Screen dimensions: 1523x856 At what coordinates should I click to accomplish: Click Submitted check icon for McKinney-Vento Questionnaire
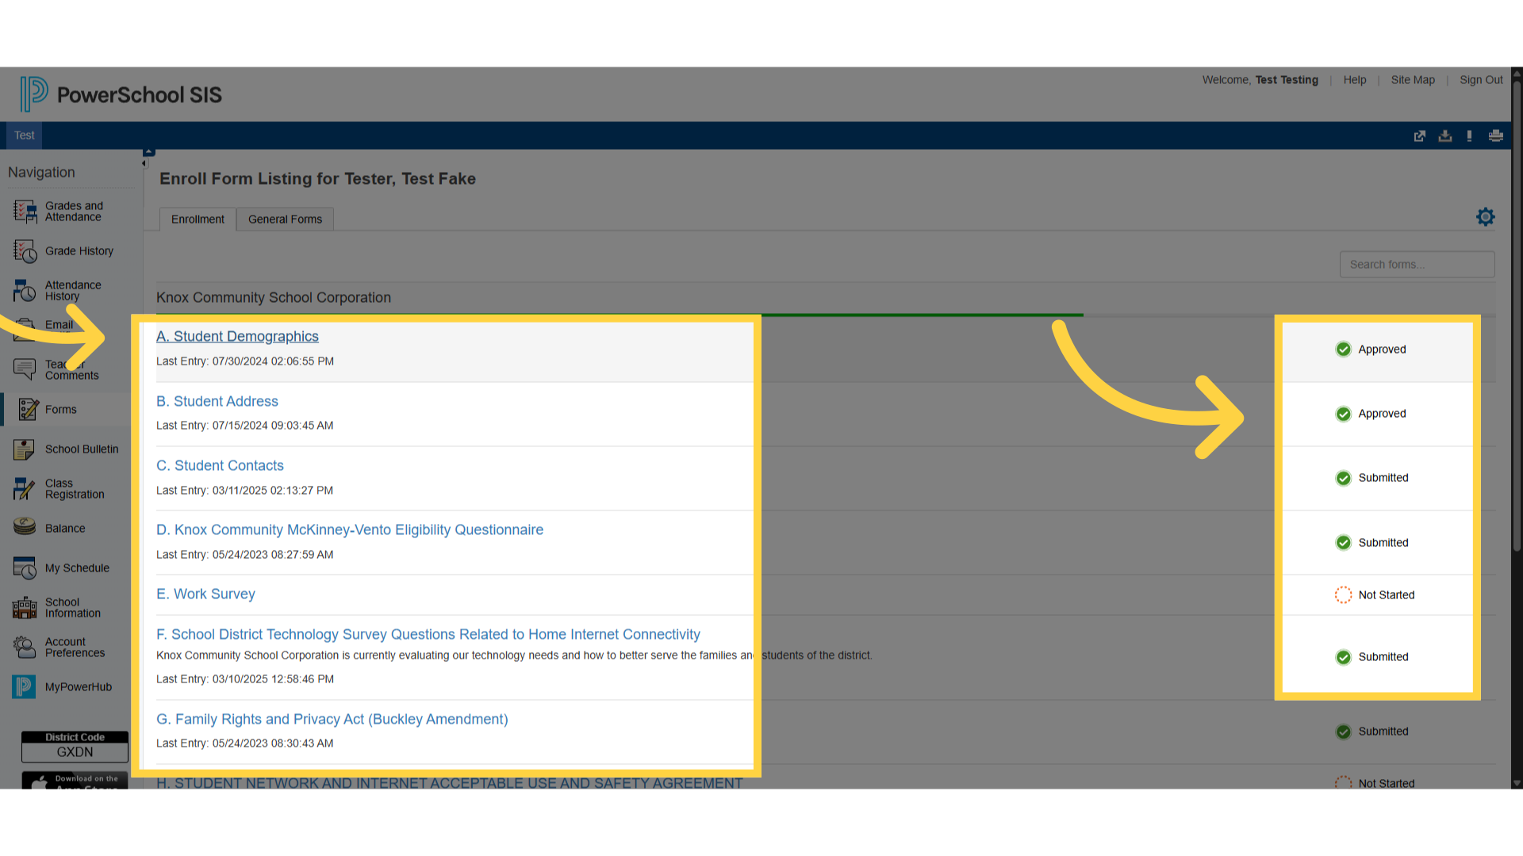(1344, 543)
